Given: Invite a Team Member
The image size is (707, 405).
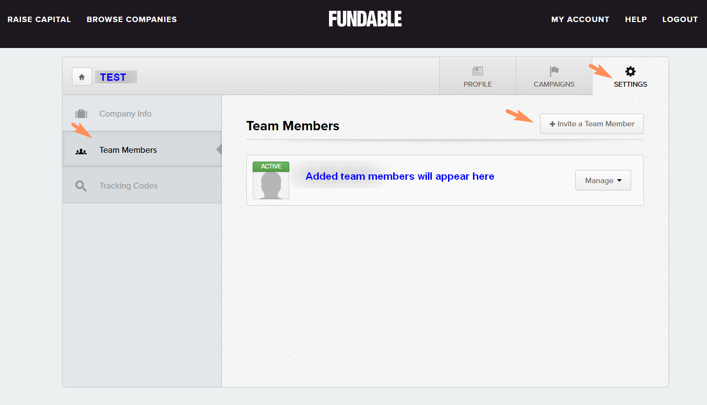Looking at the screenshot, I should [x=592, y=124].
